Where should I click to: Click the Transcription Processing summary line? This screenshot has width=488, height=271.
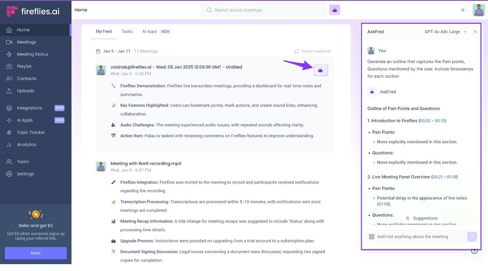pyautogui.click(x=216, y=206)
